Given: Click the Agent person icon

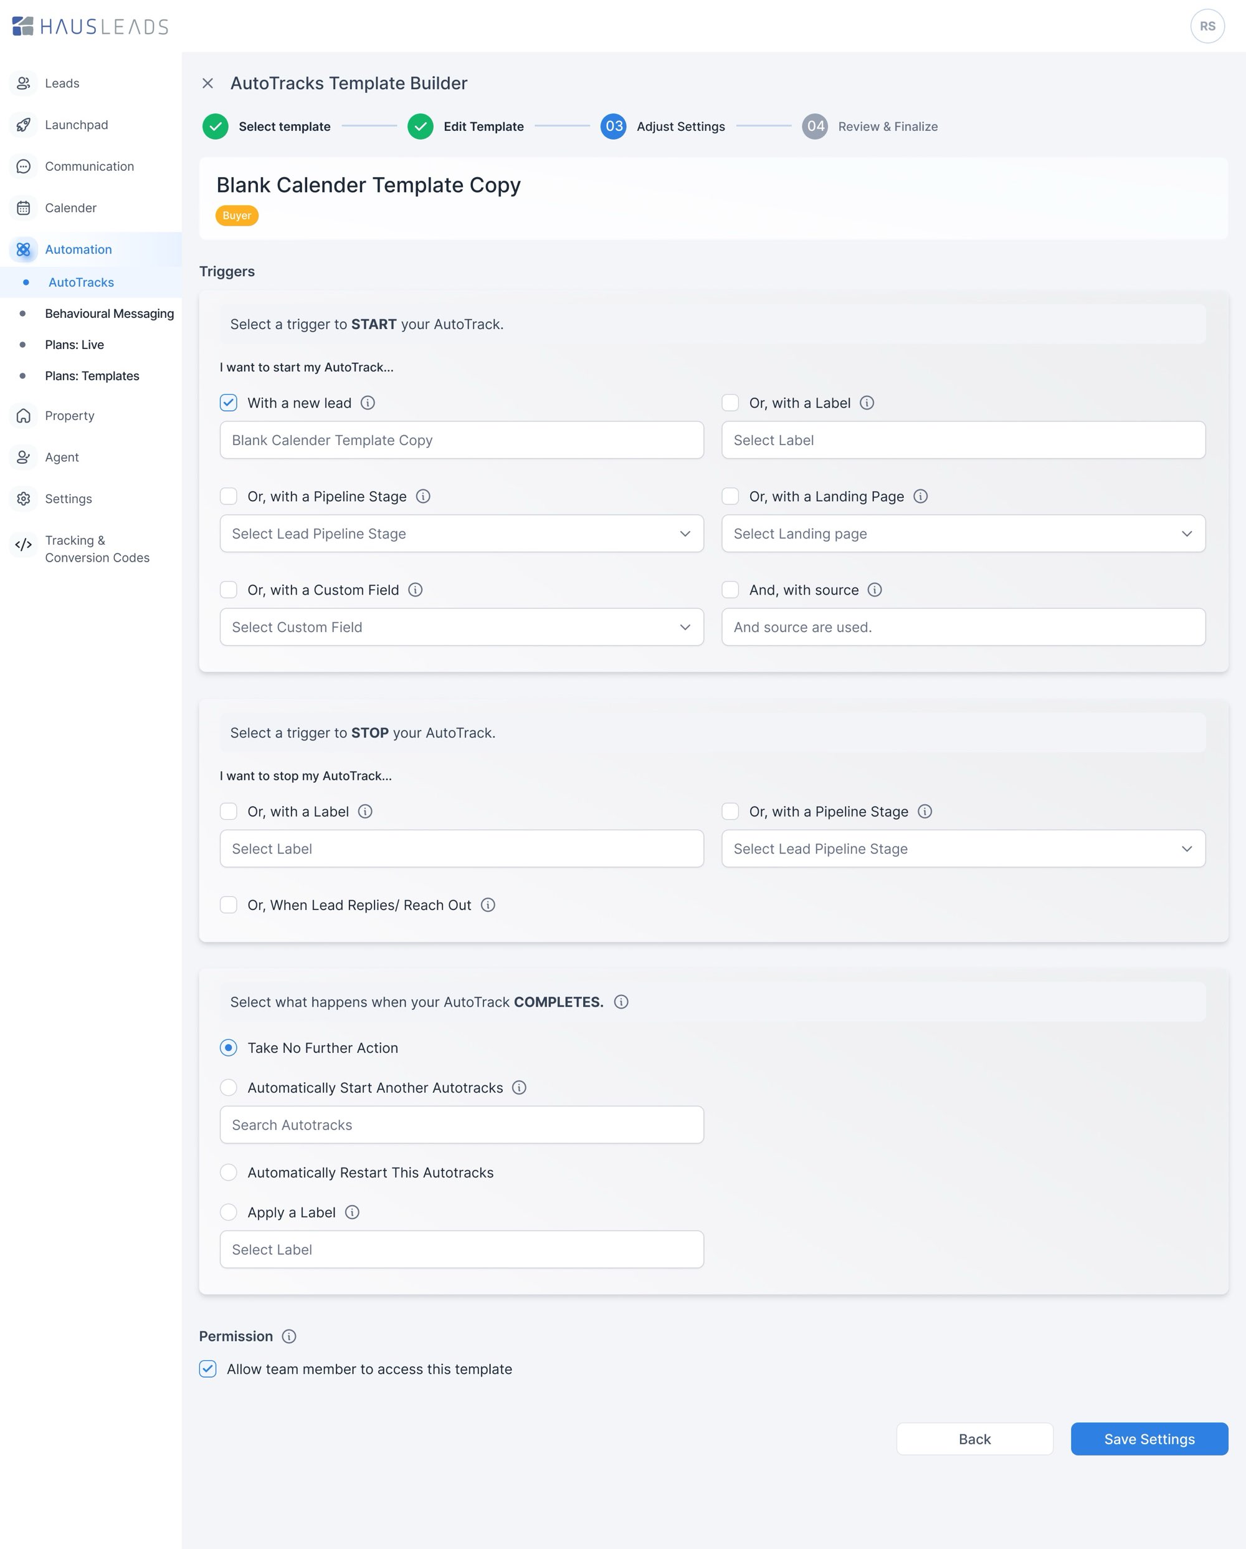Looking at the screenshot, I should point(23,458).
